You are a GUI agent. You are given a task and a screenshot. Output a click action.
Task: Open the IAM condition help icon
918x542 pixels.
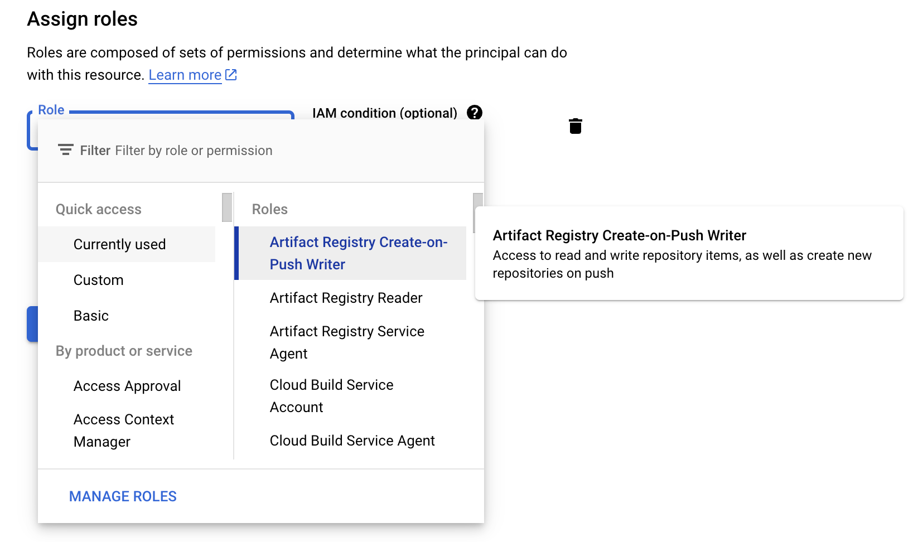tap(475, 113)
